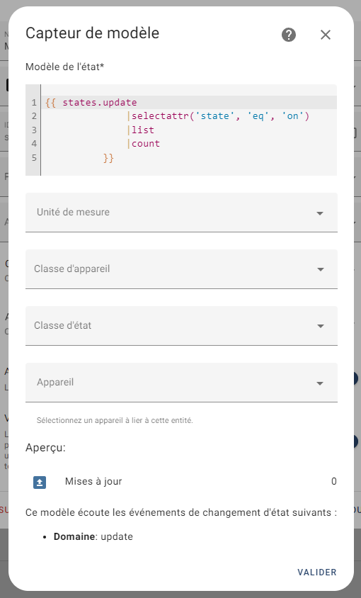This screenshot has width=361, height=598.
Task: Close the Capteur de modèle dialog
Action: [325, 35]
